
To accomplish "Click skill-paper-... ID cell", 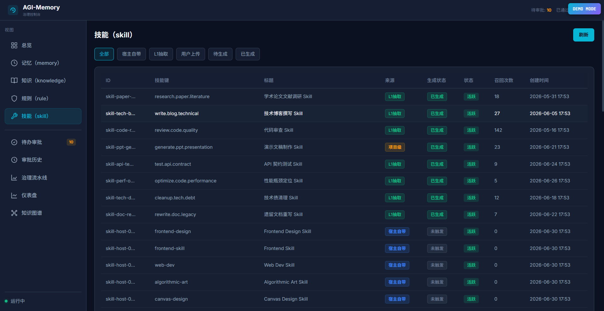I will point(120,97).
